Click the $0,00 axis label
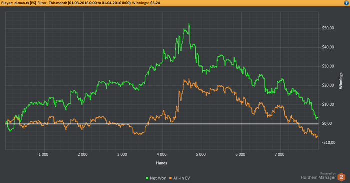The height and width of the screenshot is (183, 350). [x=327, y=123]
